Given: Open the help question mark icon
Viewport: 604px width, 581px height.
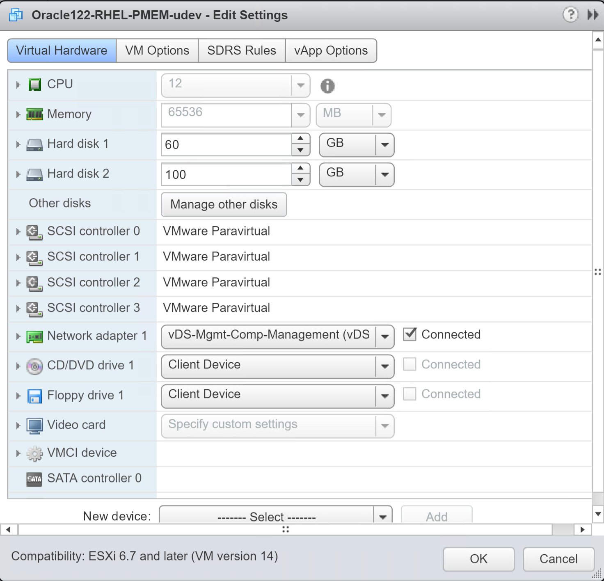Looking at the screenshot, I should 570,15.
